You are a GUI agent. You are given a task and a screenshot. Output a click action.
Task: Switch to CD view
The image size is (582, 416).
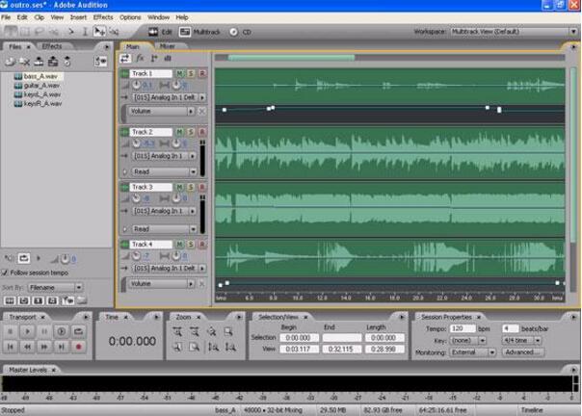point(240,32)
